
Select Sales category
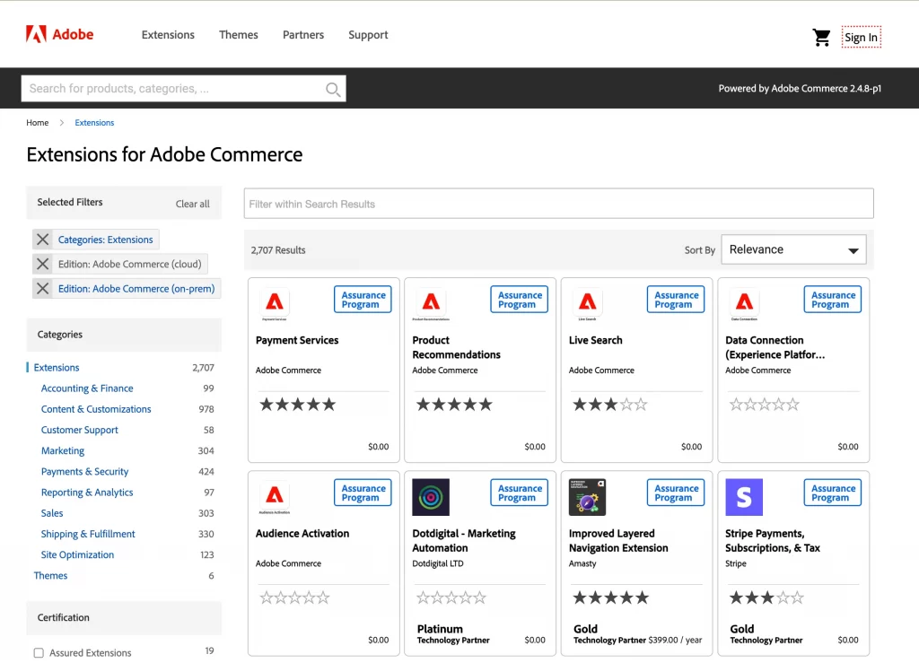pyautogui.click(x=51, y=513)
